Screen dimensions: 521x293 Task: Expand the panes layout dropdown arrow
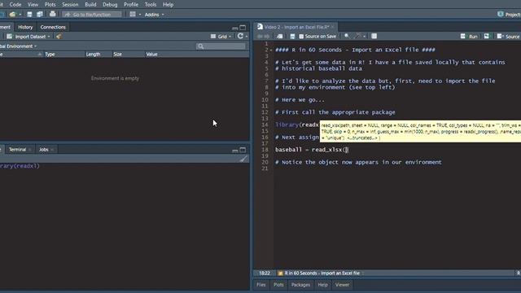140,15
